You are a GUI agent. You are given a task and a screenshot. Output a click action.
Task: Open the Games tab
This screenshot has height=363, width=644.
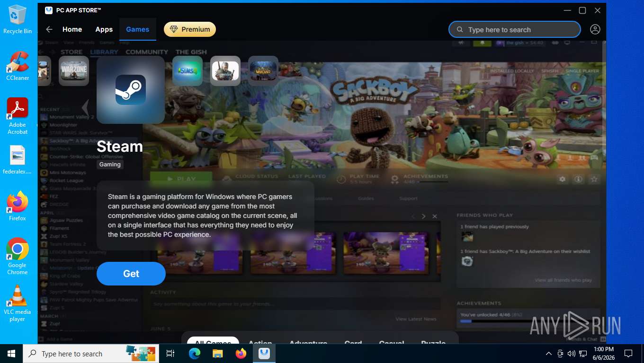pyautogui.click(x=138, y=29)
